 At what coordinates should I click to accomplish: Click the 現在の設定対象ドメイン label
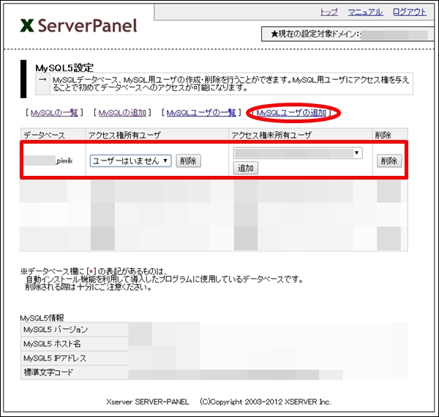tap(315, 34)
